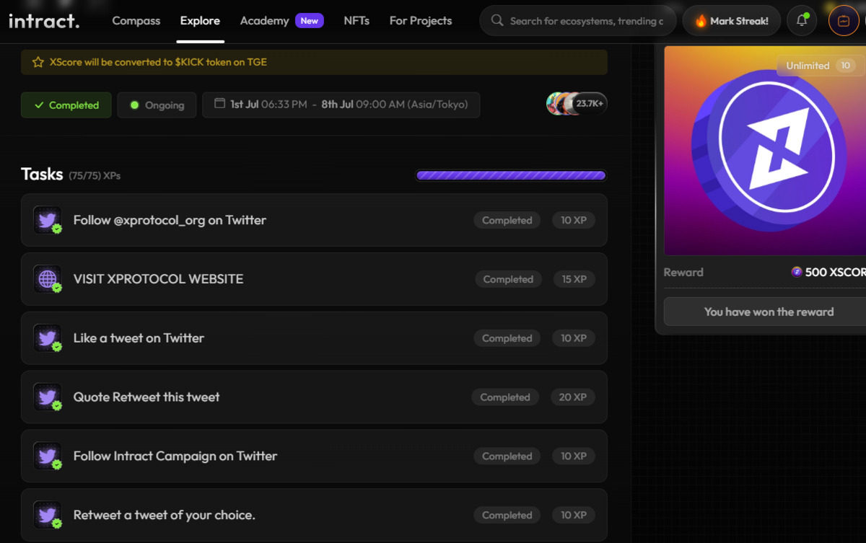Open the notifications bell icon
Image resolution: width=866 pixels, height=543 pixels.
point(802,21)
